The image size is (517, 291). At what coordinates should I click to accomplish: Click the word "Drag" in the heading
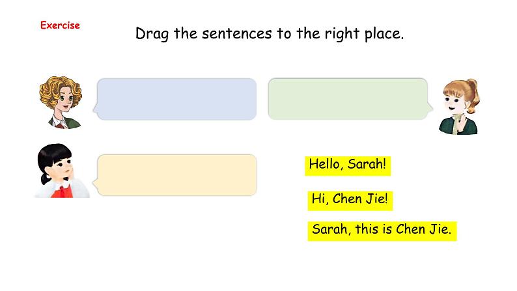[x=152, y=35]
